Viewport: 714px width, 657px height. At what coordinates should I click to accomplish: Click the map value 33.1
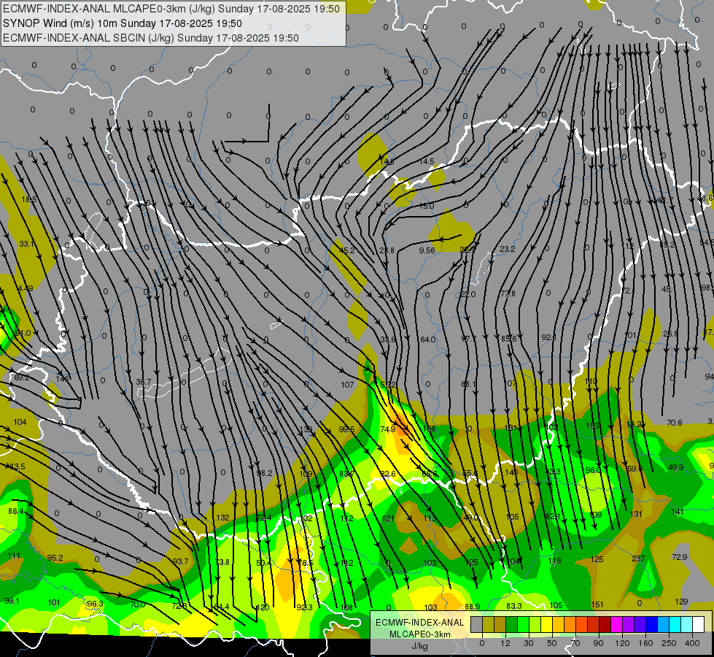(x=26, y=244)
